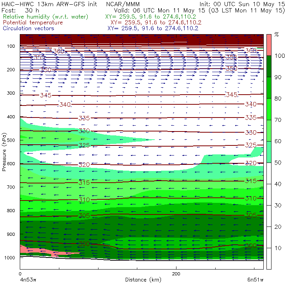Screen dimensions: 287x287
Task: Click the right '345' potential temperature contour label
Action: (232, 95)
